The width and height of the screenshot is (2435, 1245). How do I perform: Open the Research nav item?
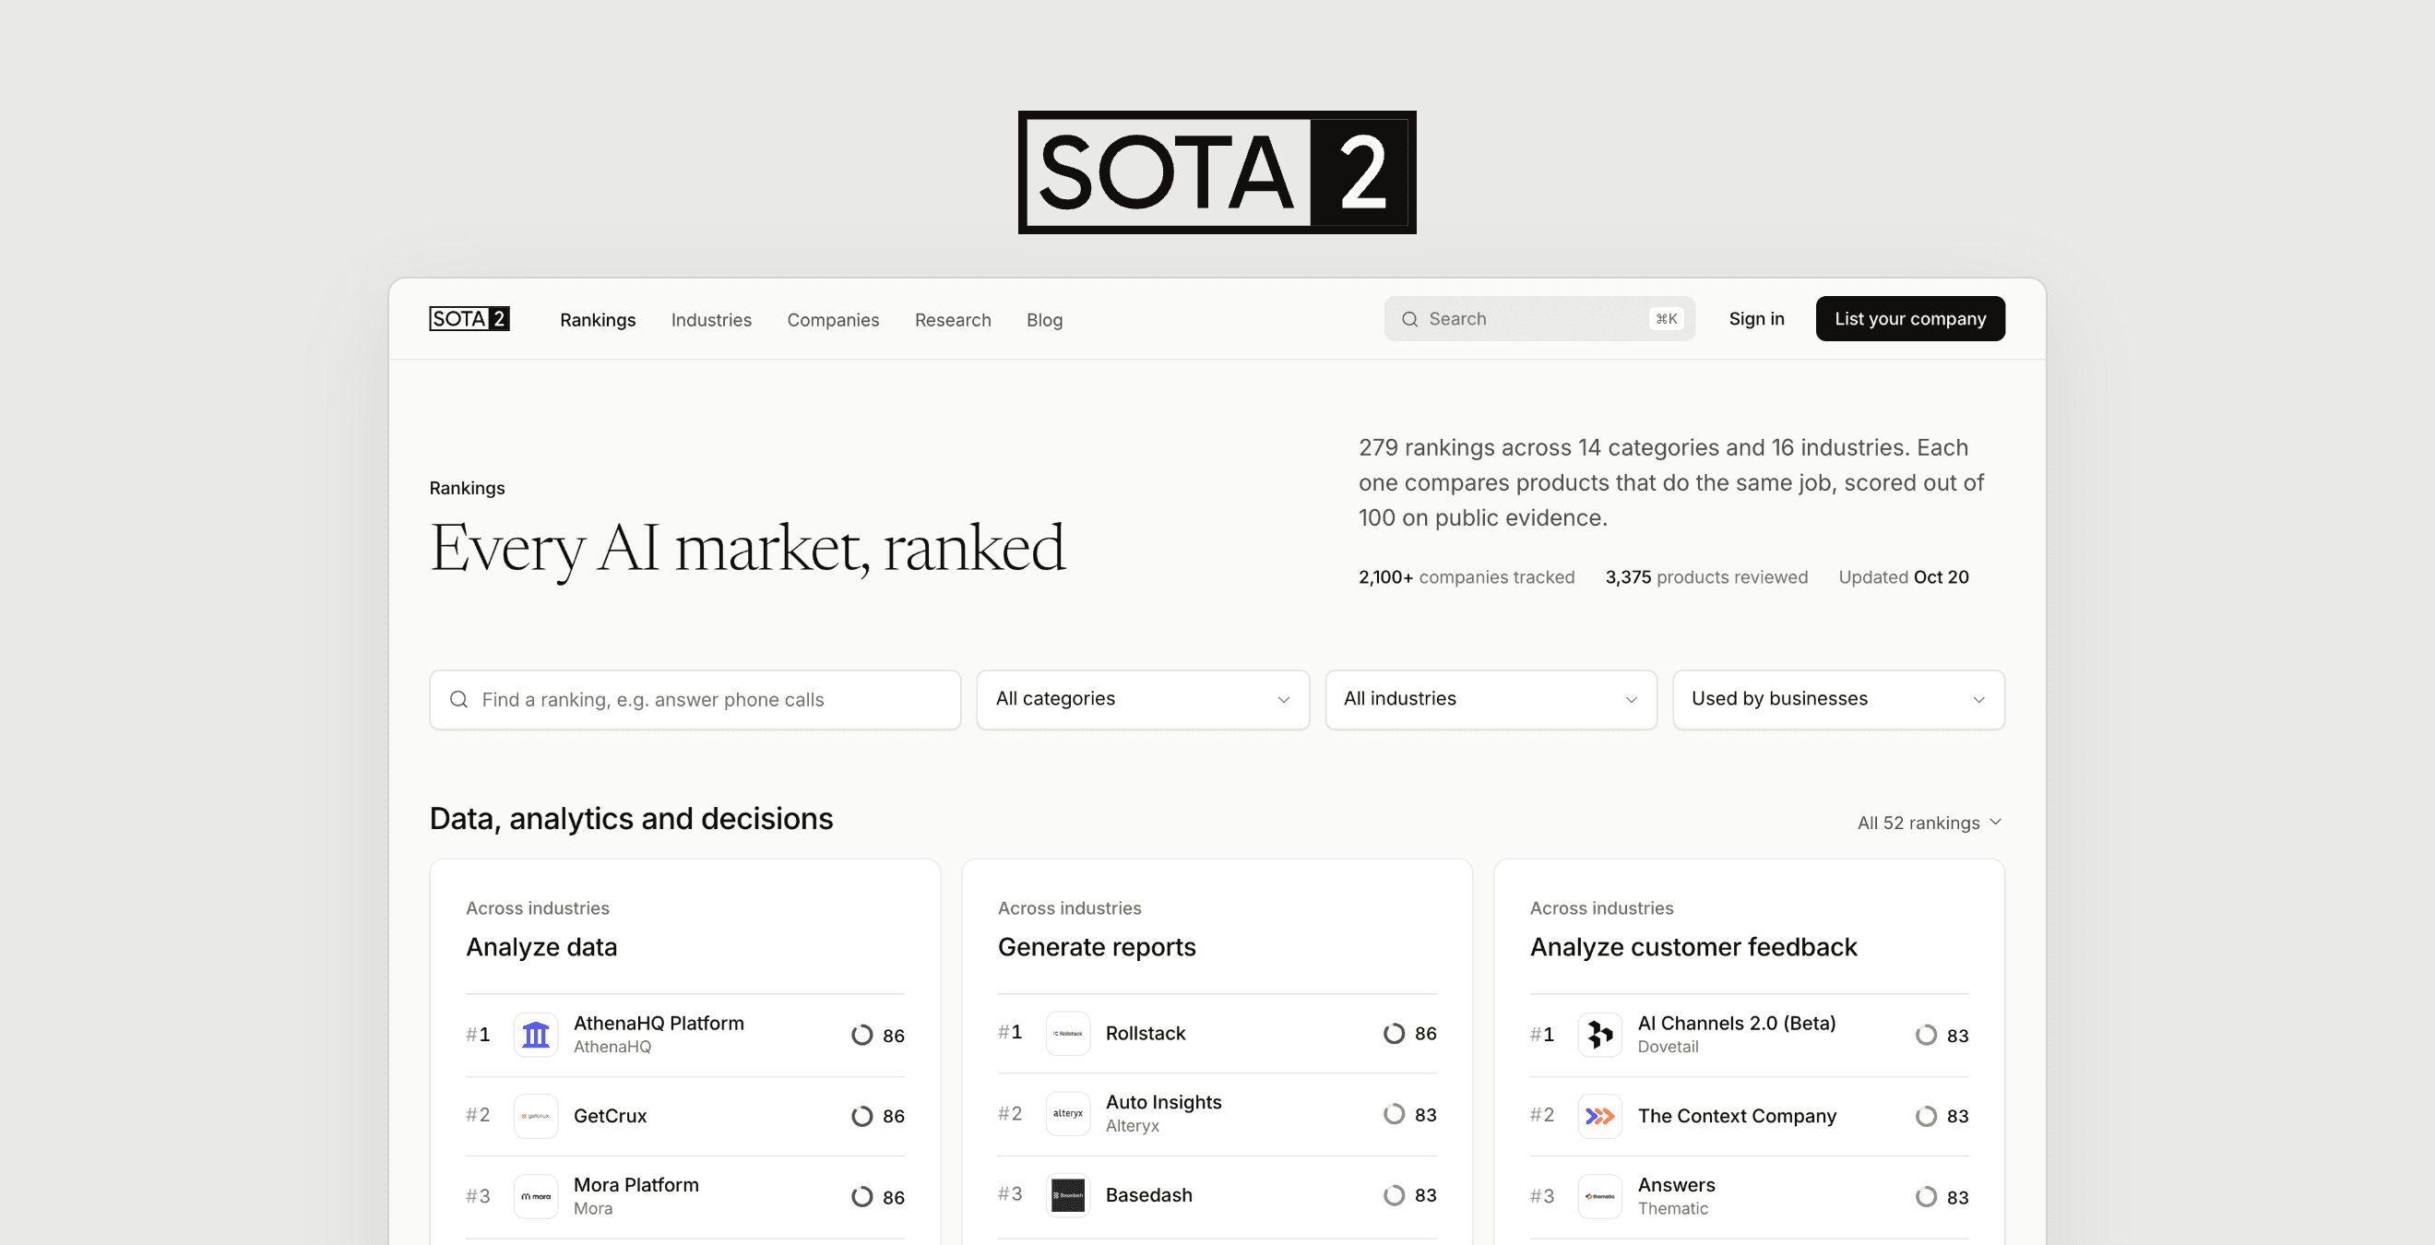[953, 319]
